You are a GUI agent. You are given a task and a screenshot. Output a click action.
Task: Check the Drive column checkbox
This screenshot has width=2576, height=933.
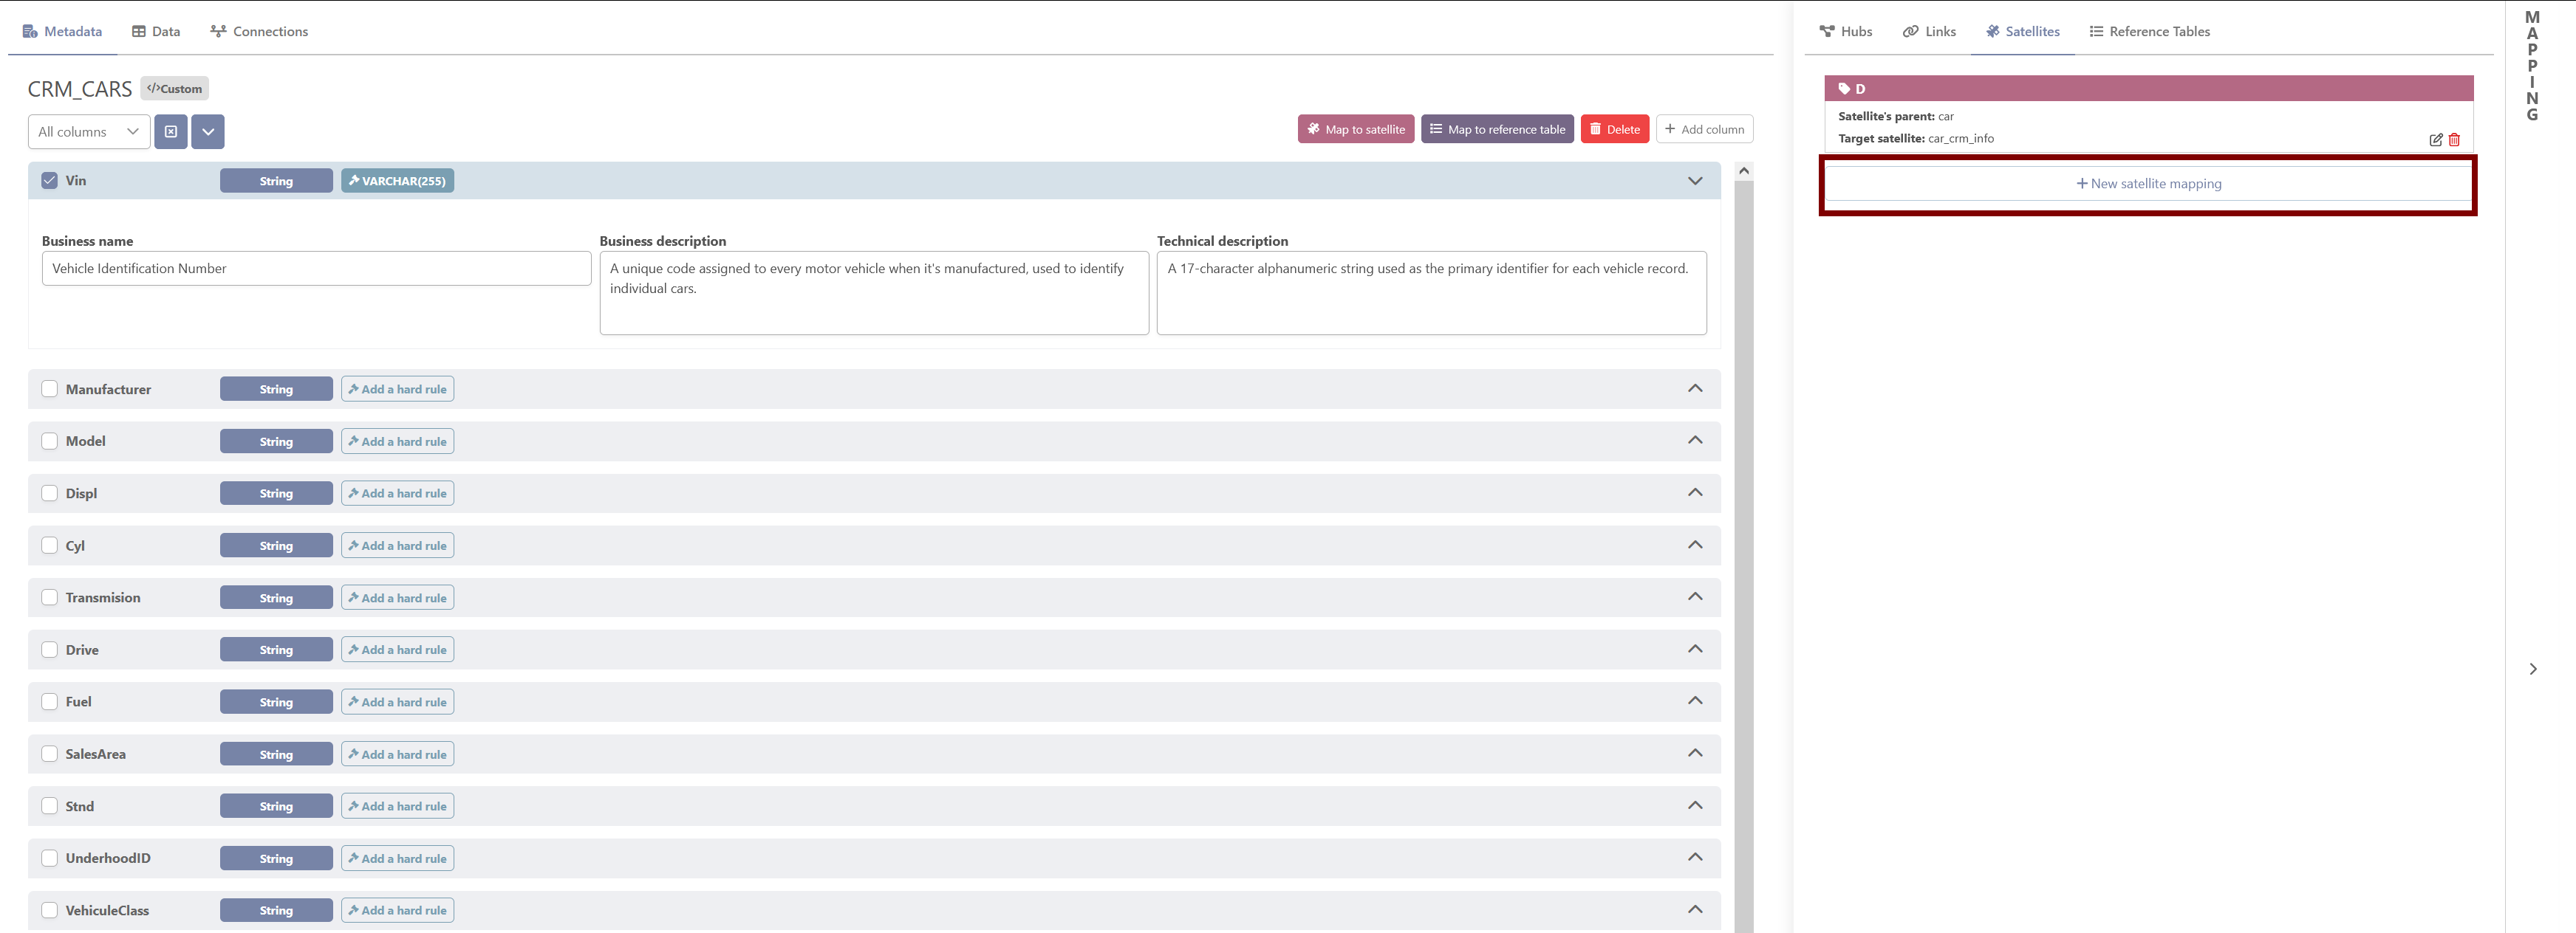[x=50, y=650]
